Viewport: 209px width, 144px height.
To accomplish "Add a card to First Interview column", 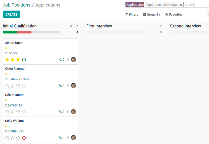I will 161,26.
